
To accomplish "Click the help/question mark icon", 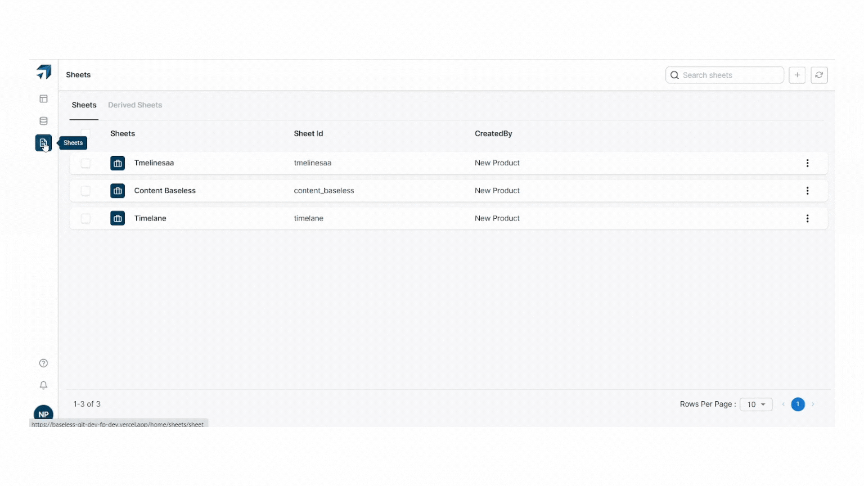I will click(x=43, y=363).
